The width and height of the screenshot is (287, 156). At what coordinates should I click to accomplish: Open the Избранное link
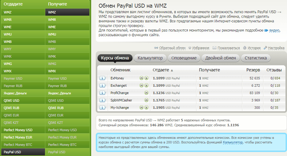201,48
